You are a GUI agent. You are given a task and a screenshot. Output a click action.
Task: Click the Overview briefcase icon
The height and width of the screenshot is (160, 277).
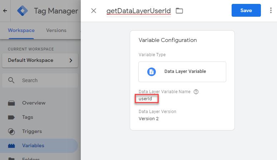point(11,103)
